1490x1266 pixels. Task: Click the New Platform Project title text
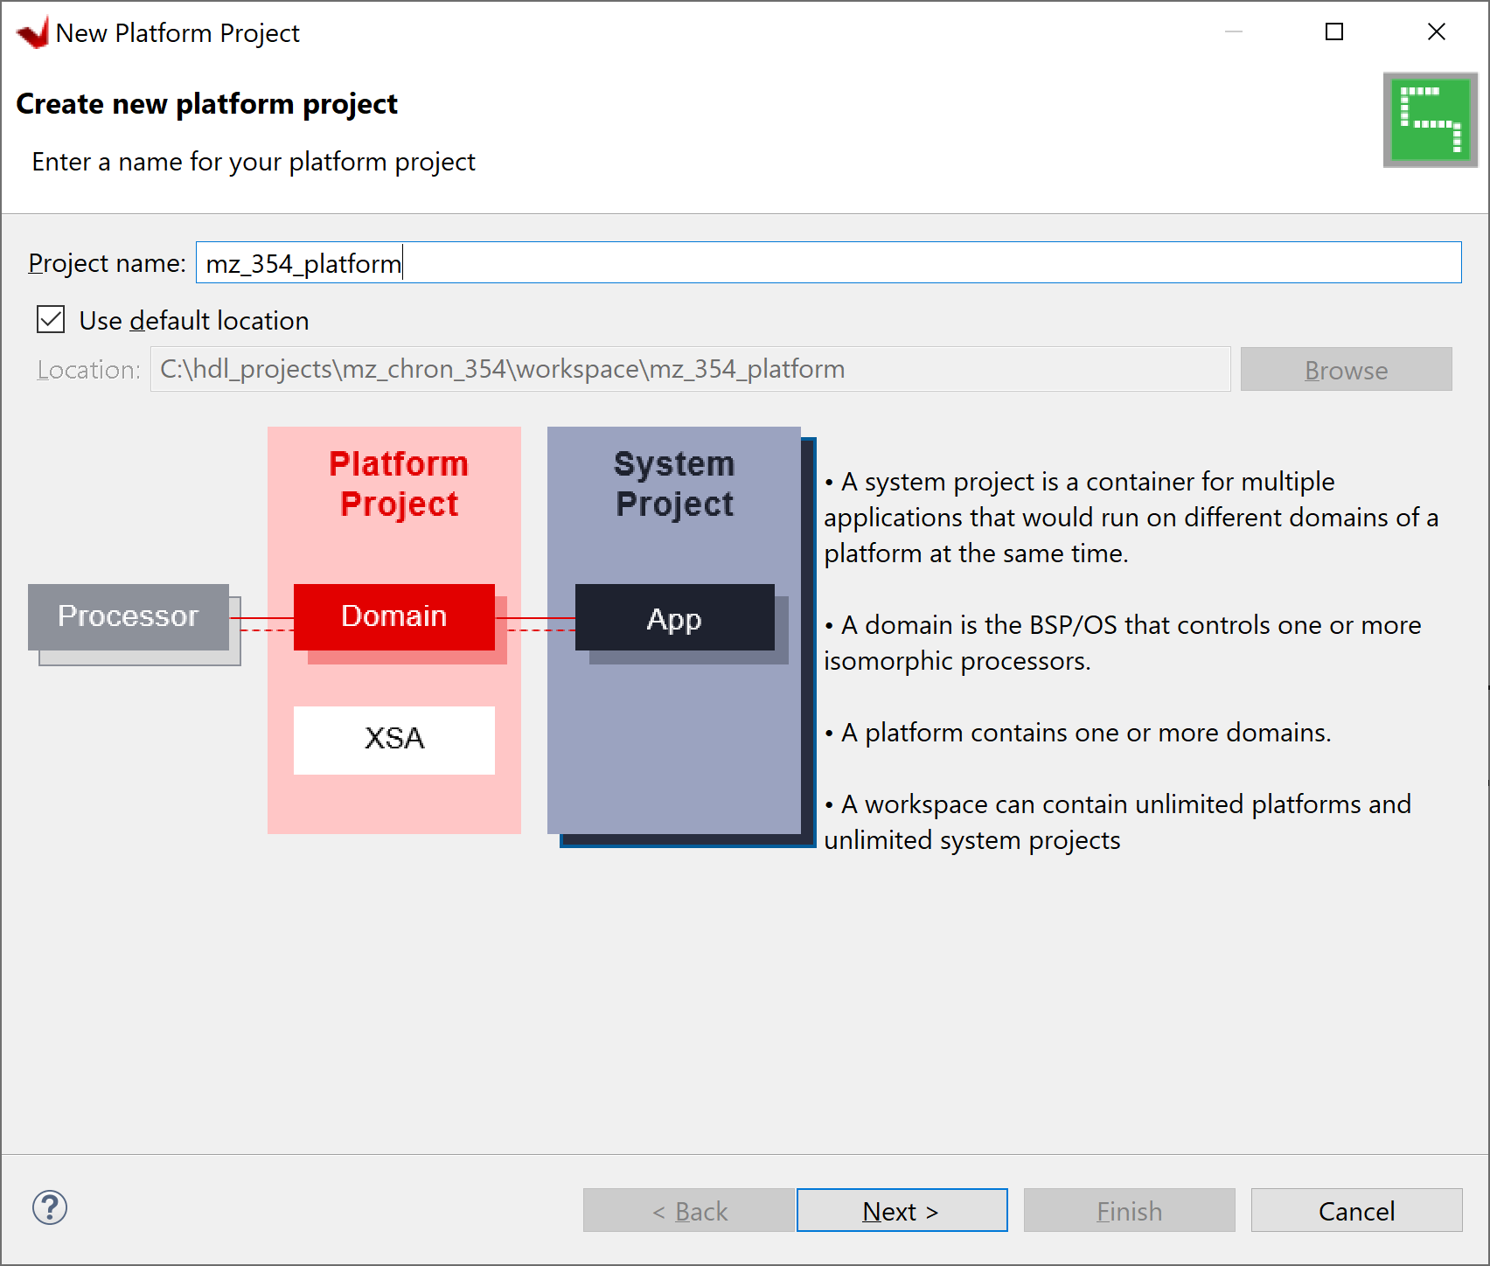[x=178, y=32]
